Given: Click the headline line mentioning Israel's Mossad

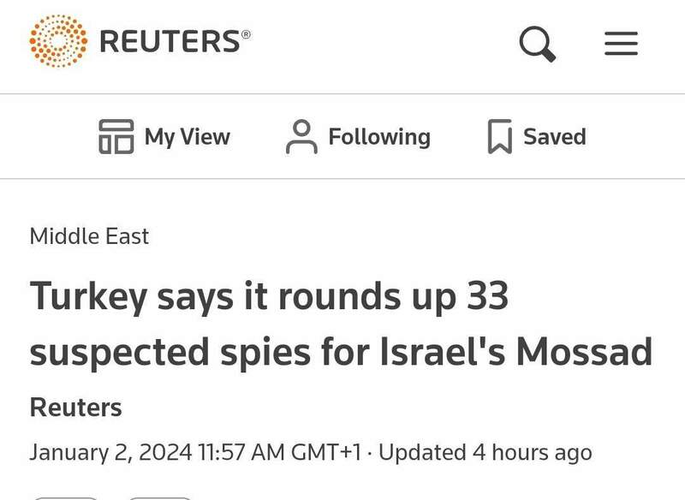Looking at the screenshot, I should pos(341,351).
